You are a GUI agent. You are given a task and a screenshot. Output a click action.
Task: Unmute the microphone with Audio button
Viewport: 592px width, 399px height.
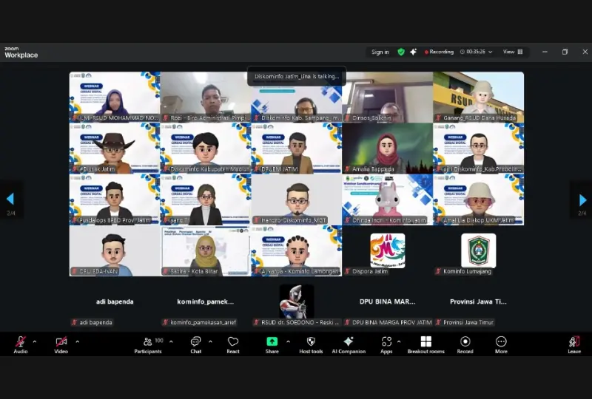tap(21, 344)
